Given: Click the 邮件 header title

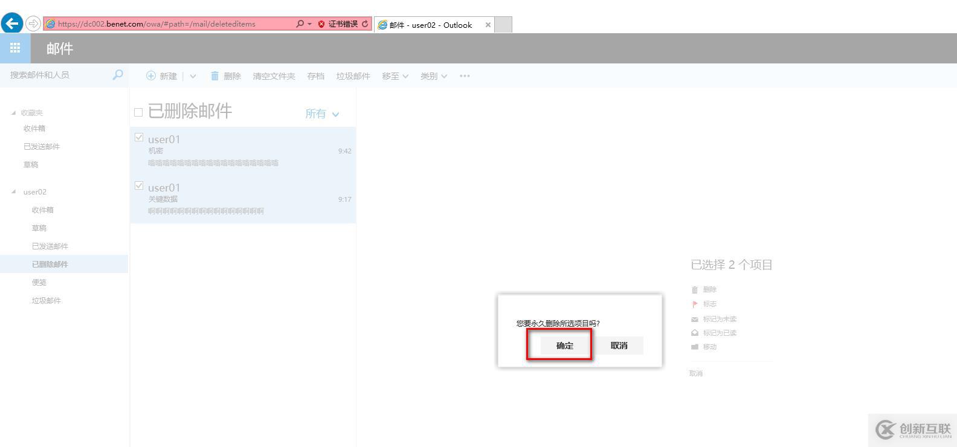Looking at the screenshot, I should coord(60,48).
